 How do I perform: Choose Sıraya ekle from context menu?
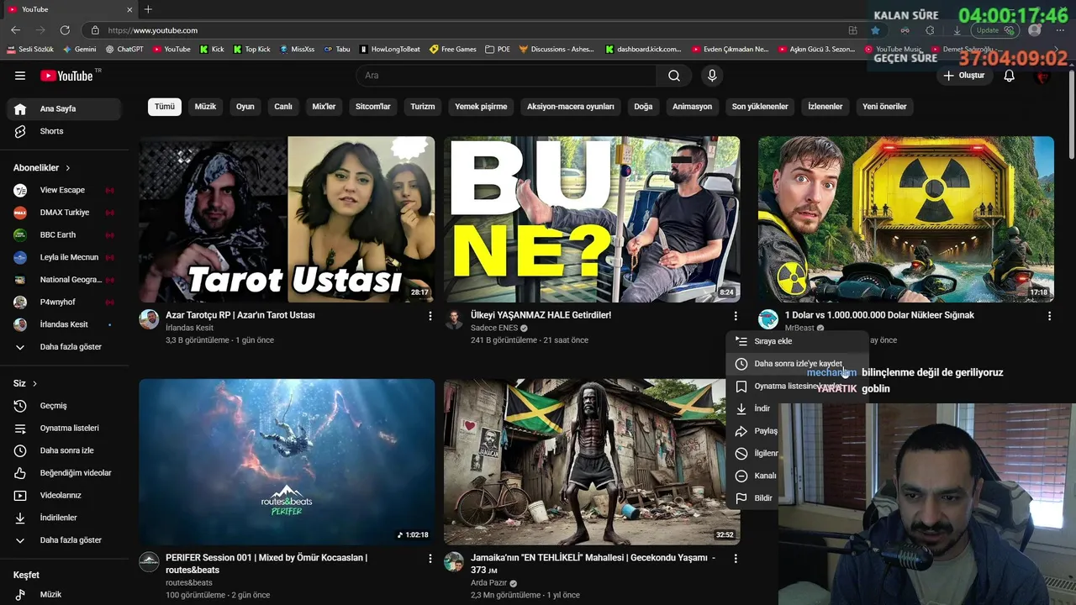click(x=797, y=341)
